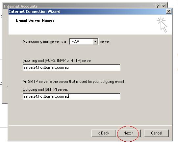The width and height of the screenshot is (178, 144).
Task: Click the 'My incoming mail server is a' label
Action: (x=44, y=41)
